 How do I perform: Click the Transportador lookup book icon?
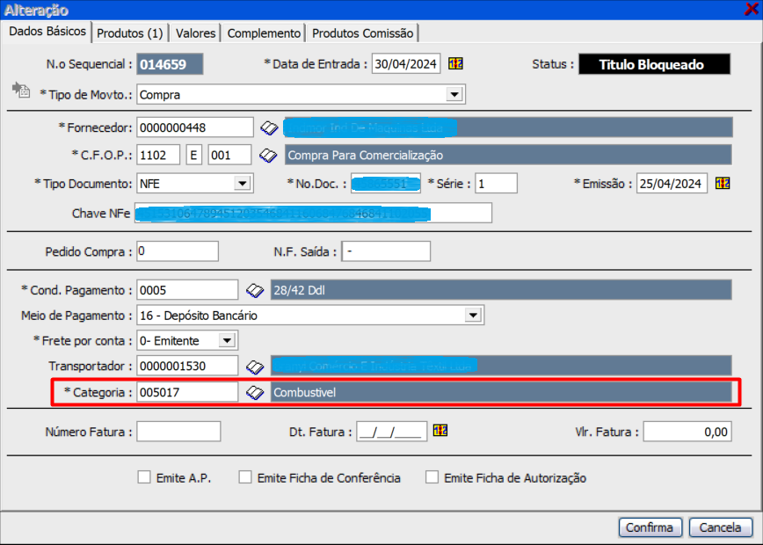point(254,366)
